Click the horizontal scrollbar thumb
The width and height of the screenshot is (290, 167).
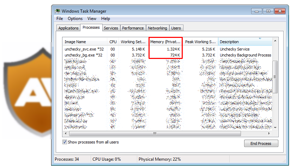coord(155,134)
